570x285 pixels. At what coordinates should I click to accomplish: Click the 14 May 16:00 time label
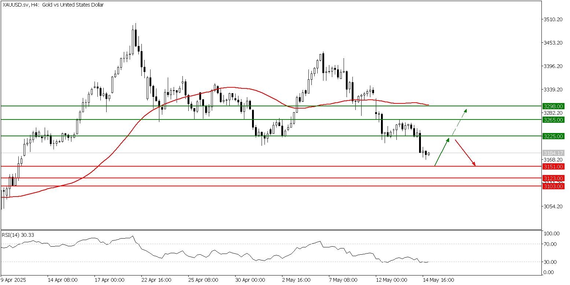[x=438, y=280]
